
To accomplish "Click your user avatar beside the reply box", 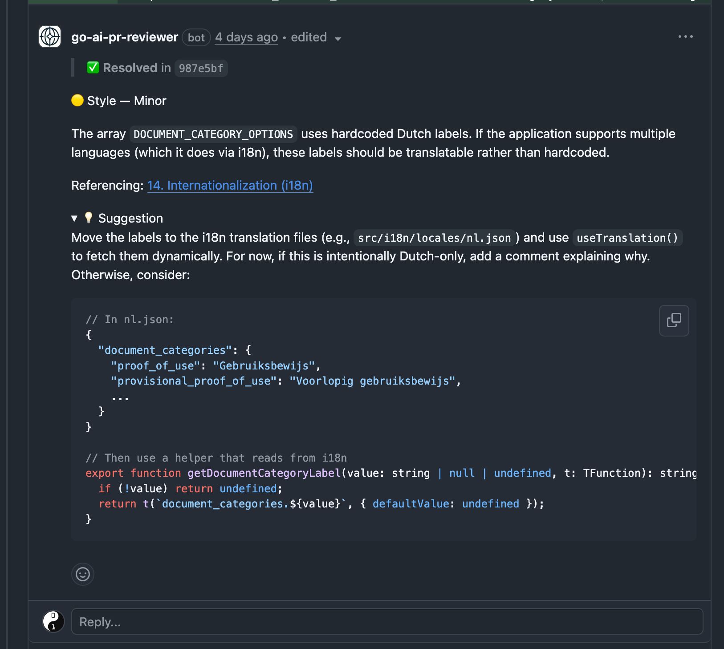I will [53, 621].
